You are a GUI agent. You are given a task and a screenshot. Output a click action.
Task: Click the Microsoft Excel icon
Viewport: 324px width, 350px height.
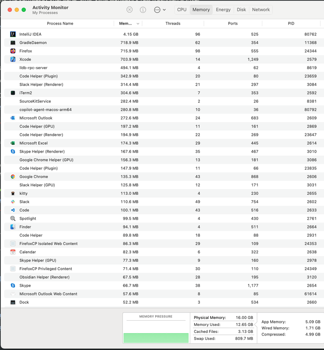click(13, 143)
